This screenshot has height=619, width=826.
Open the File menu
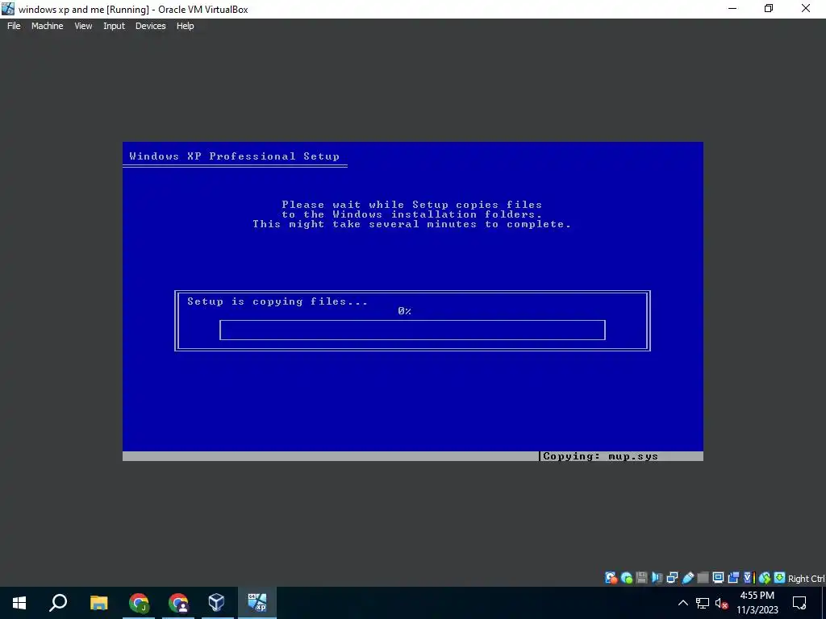click(x=14, y=26)
